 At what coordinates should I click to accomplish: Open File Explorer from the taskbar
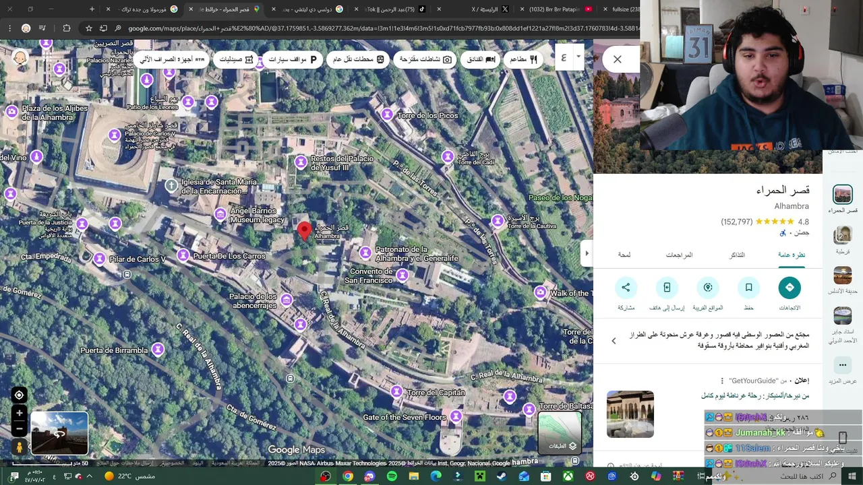coord(414,476)
